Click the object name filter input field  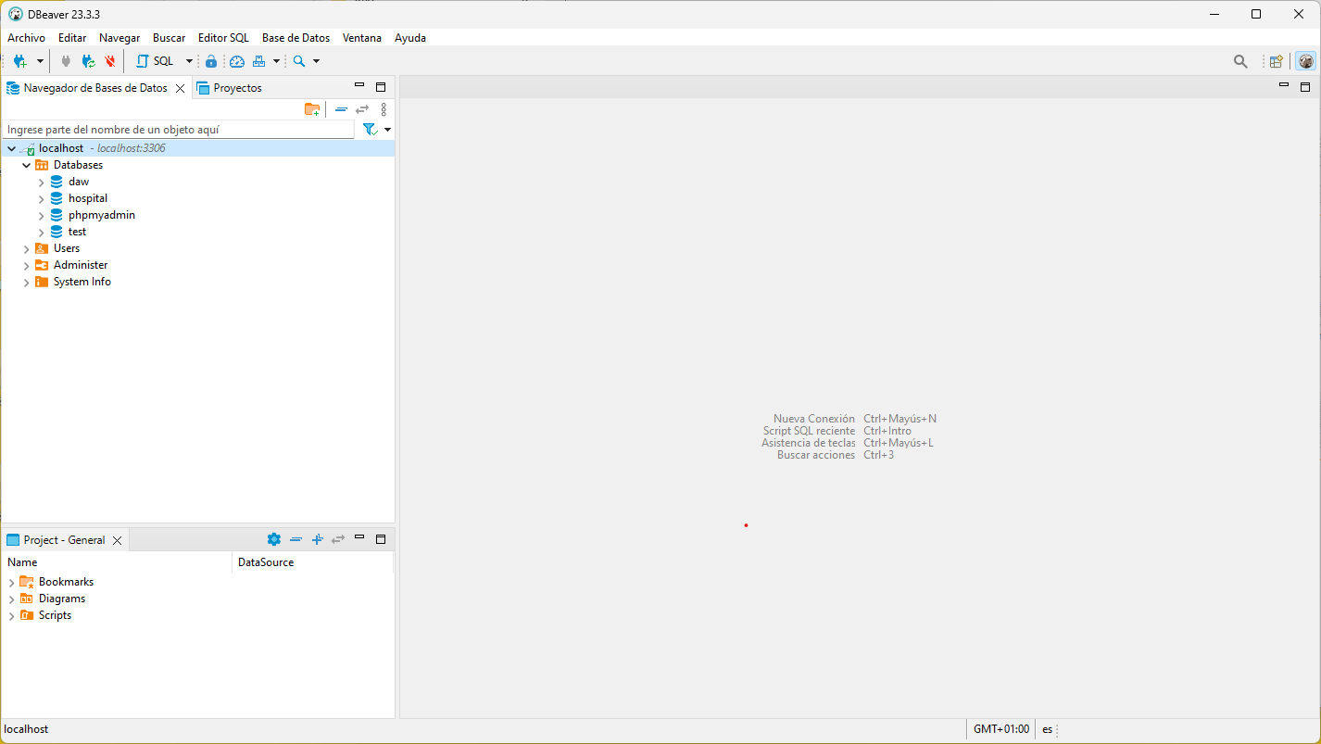tap(178, 130)
